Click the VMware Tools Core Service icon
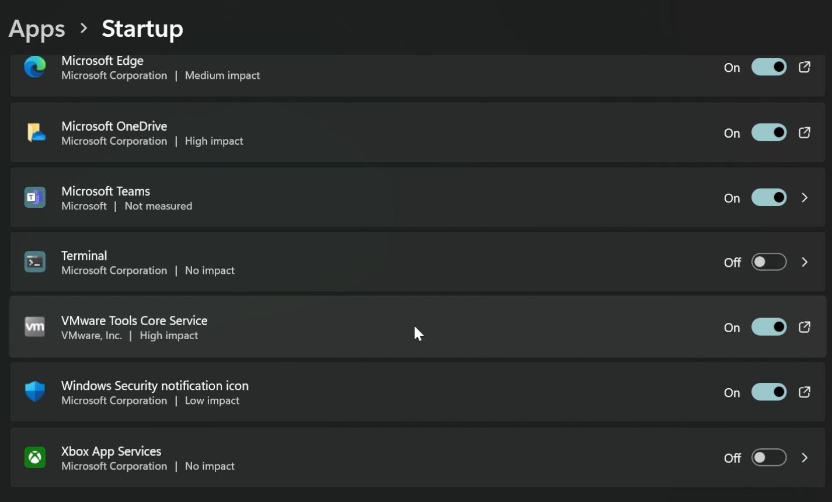Screen dimensions: 832x502 coord(34,326)
